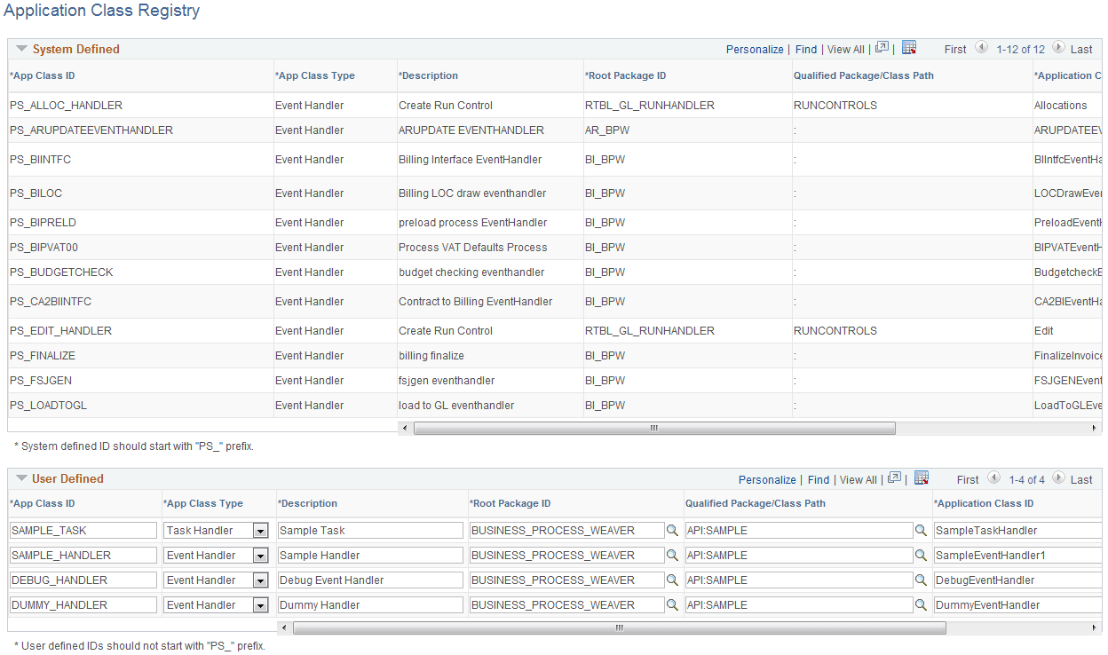The height and width of the screenshot is (655, 1108).
Task: Click View All in the System Defined grid
Action: 845,49
